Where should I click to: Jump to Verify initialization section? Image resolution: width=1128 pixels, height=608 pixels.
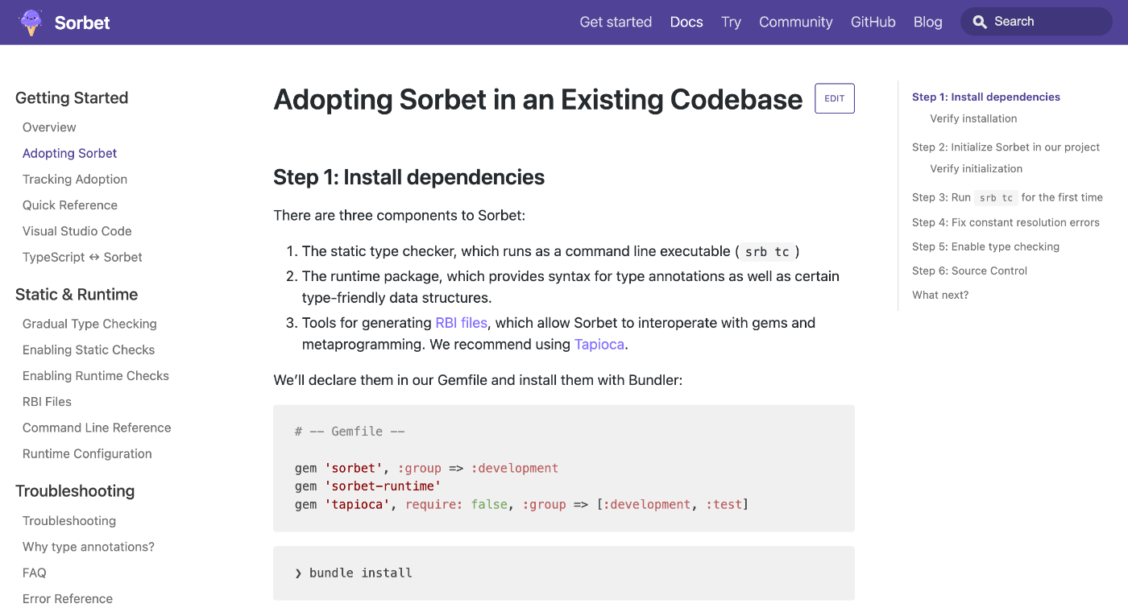tap(976, 168)
